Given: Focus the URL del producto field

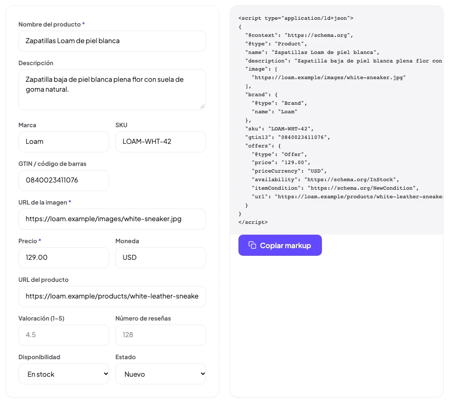Looking at the screenshot, I should click(112, 296).
